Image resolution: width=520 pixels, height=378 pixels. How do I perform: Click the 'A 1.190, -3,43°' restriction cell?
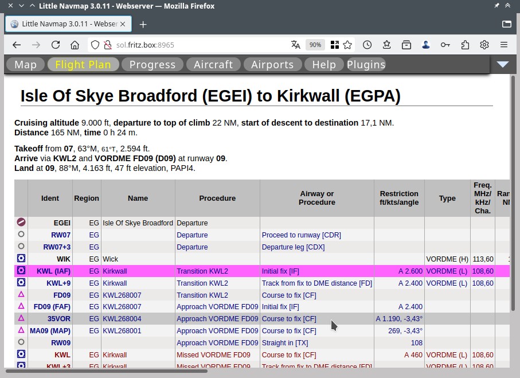pyautogui.click(x=399, y=319)
